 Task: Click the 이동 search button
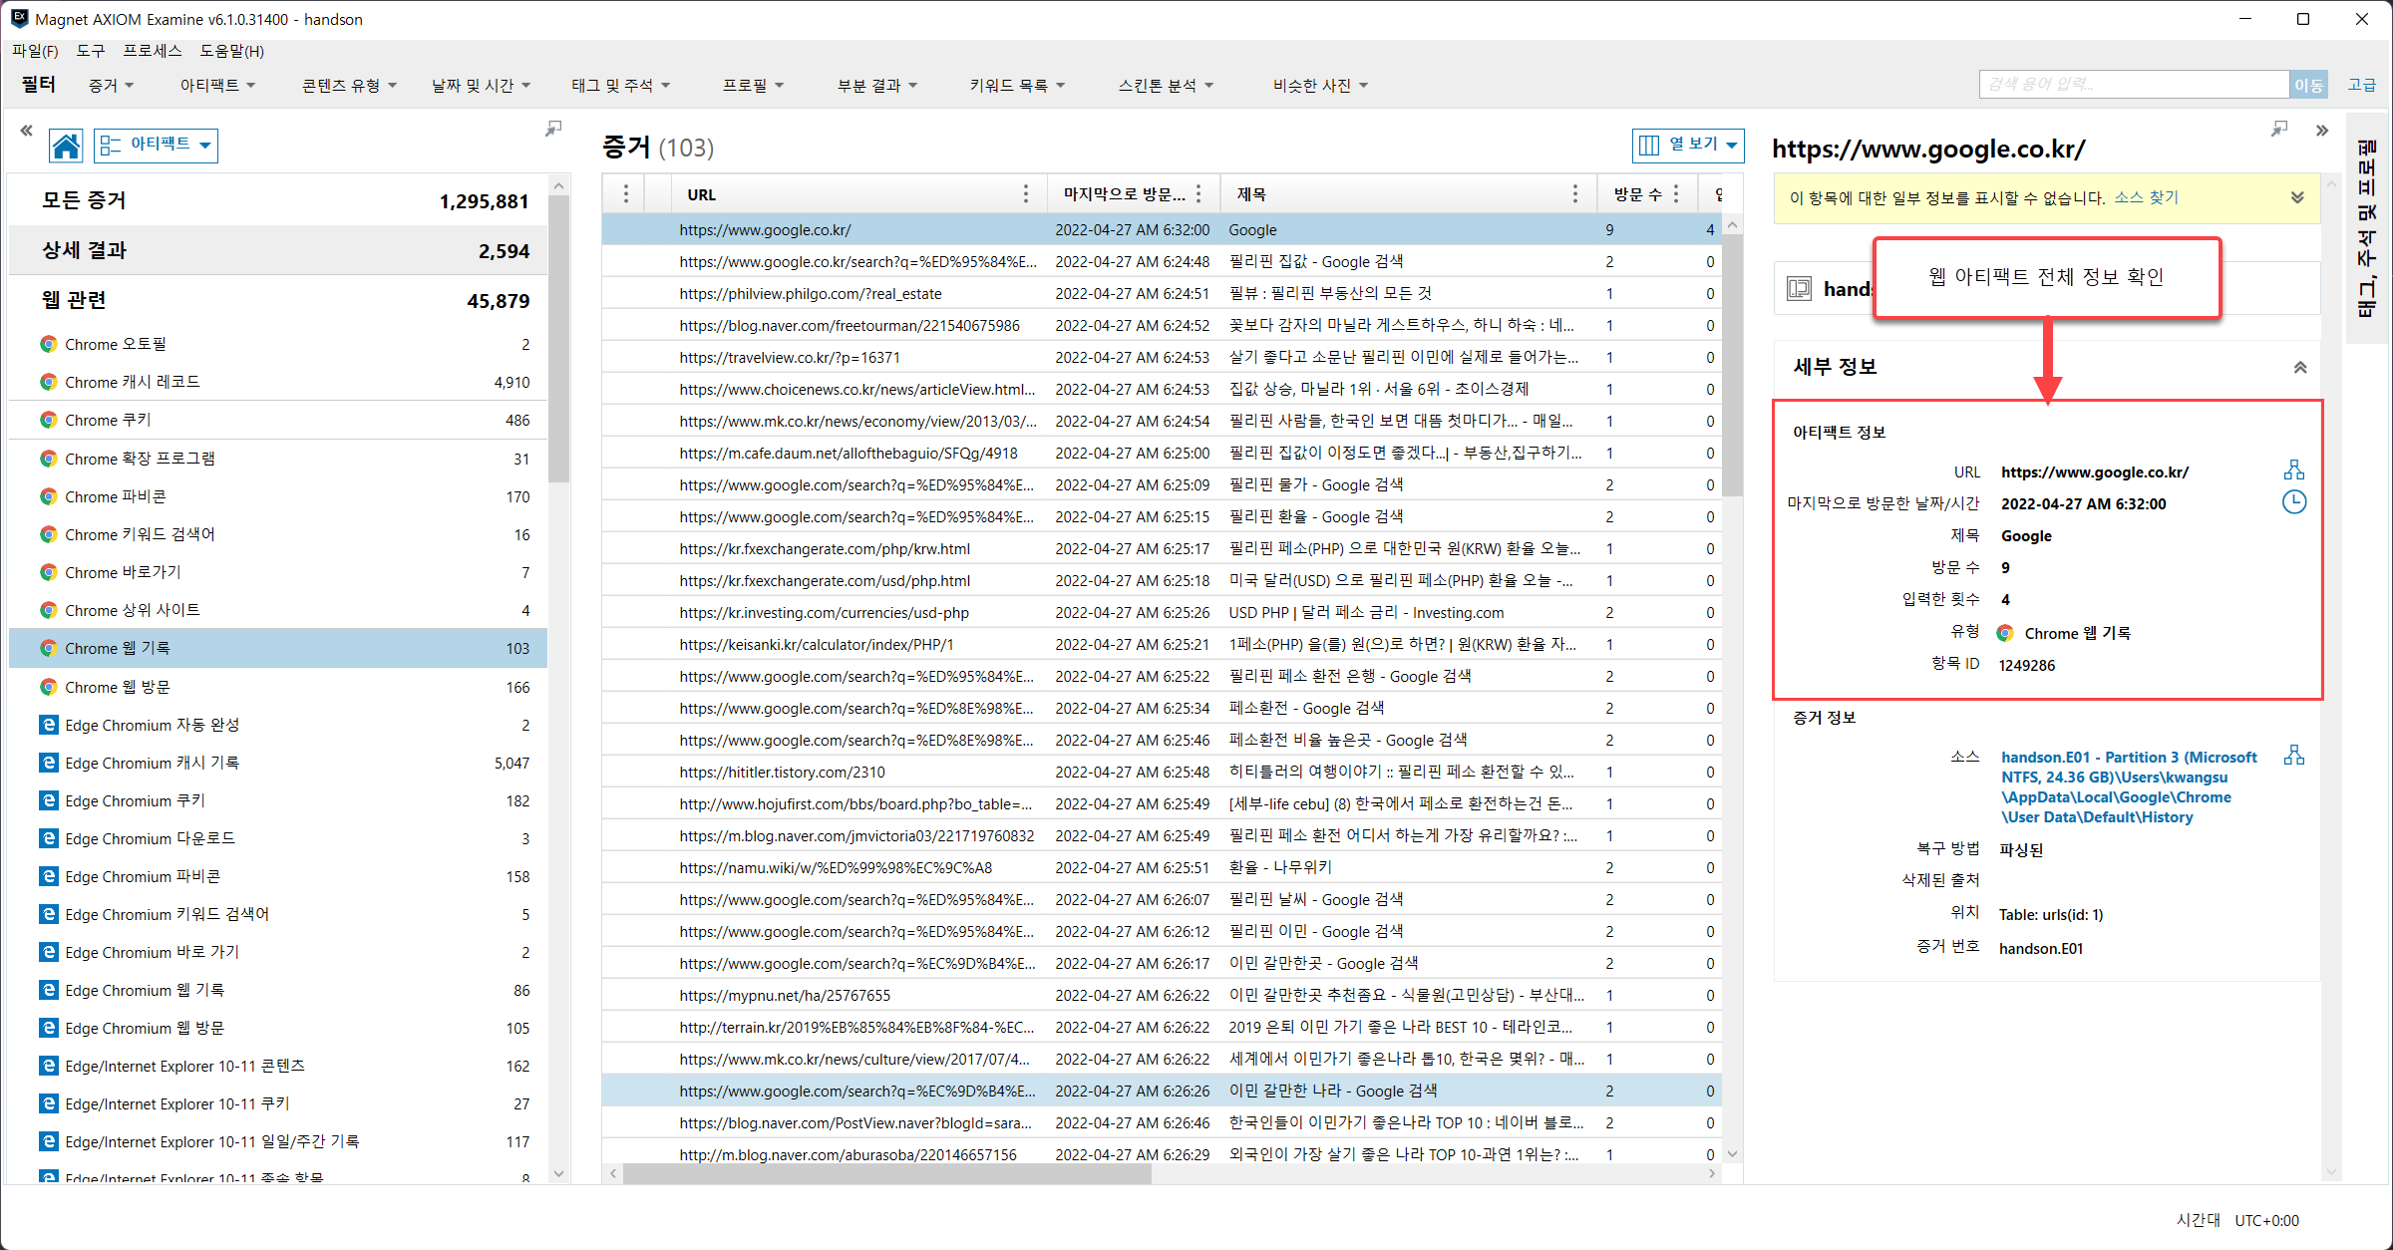2308,86
